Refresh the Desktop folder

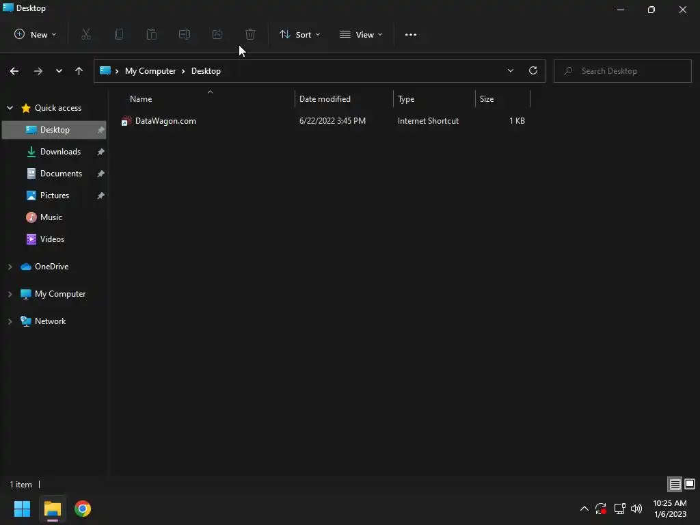[533, 70]
